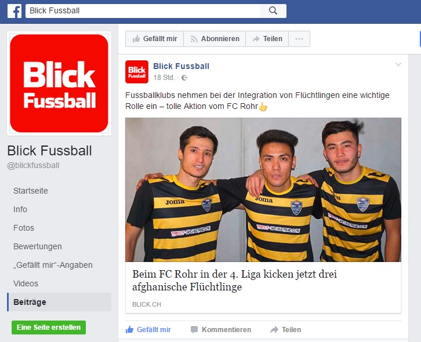
Task: Click the magnifying glass search icon
Action: (273, 11)
